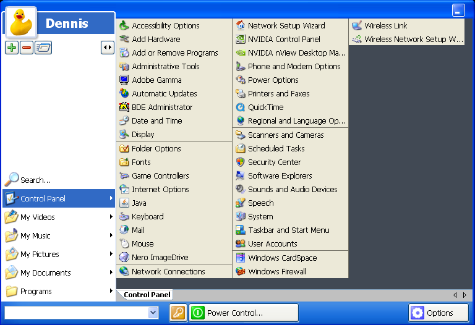
Task: Open the Java icon
Action: [124, 203]
